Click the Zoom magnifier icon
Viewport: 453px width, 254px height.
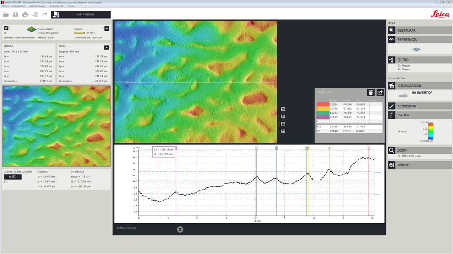point(392,150)
